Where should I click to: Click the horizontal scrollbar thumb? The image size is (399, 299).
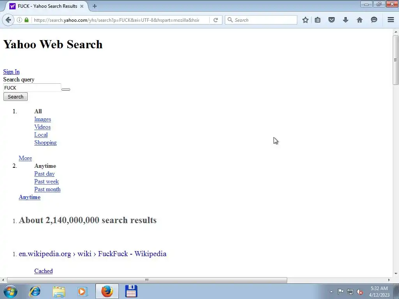click(x=147, y=280)
